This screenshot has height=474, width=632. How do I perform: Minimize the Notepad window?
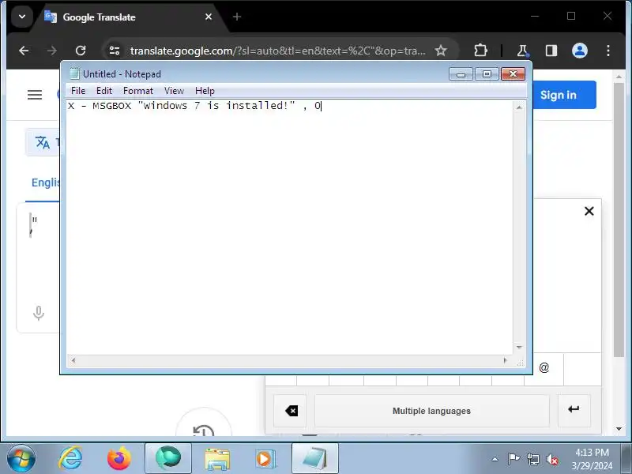(x=461, y=74)
